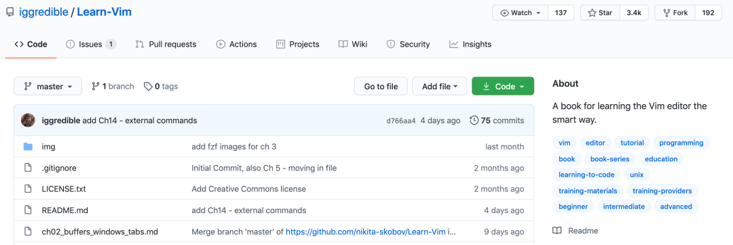Image resolution: width=733 pixels, height=245 pixels.
Task: Click the commit history clock icon
Action: pos(474,120)
